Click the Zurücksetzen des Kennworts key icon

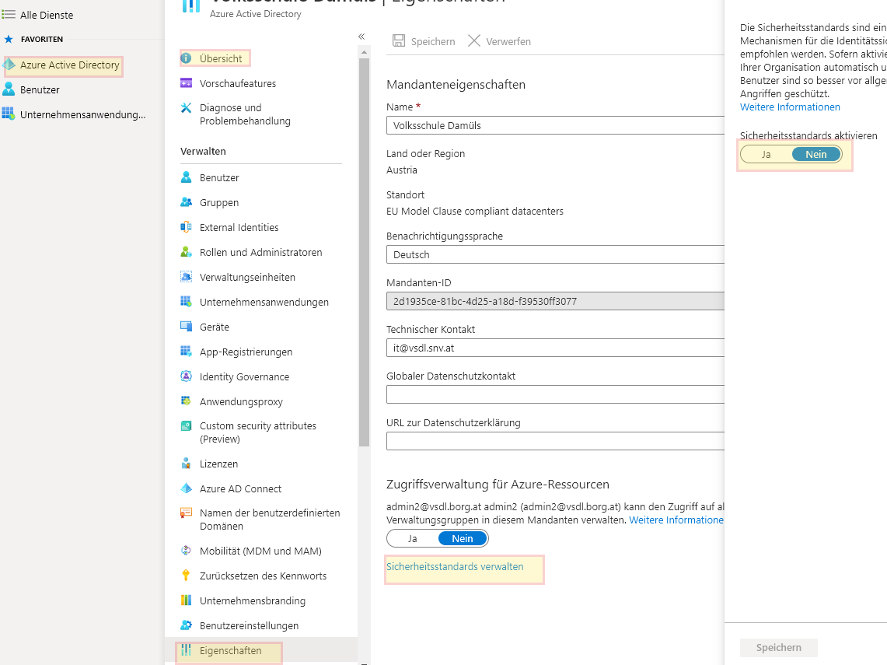187,576
